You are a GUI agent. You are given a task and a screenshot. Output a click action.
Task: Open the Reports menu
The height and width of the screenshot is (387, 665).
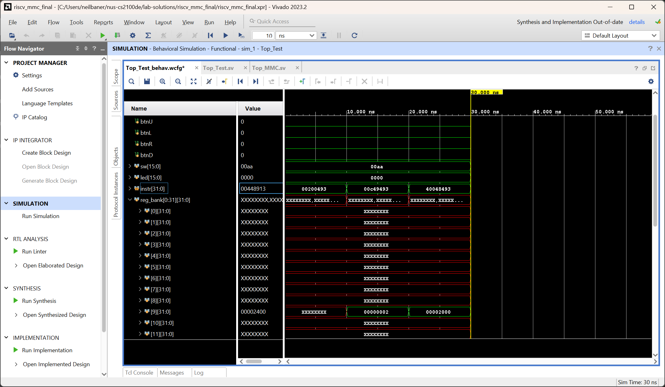[x=103, y=22]
